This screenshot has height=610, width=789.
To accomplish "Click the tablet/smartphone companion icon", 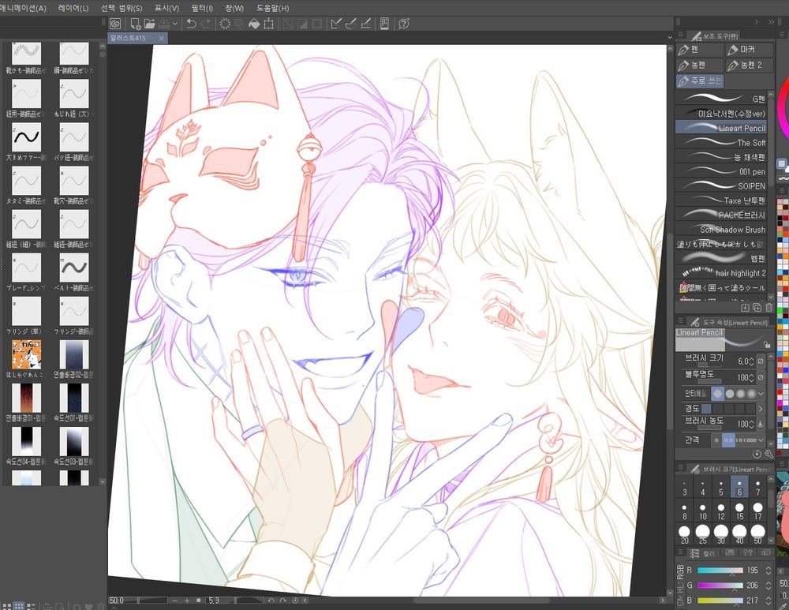I will pyautogui.click(x=384, y=24).
